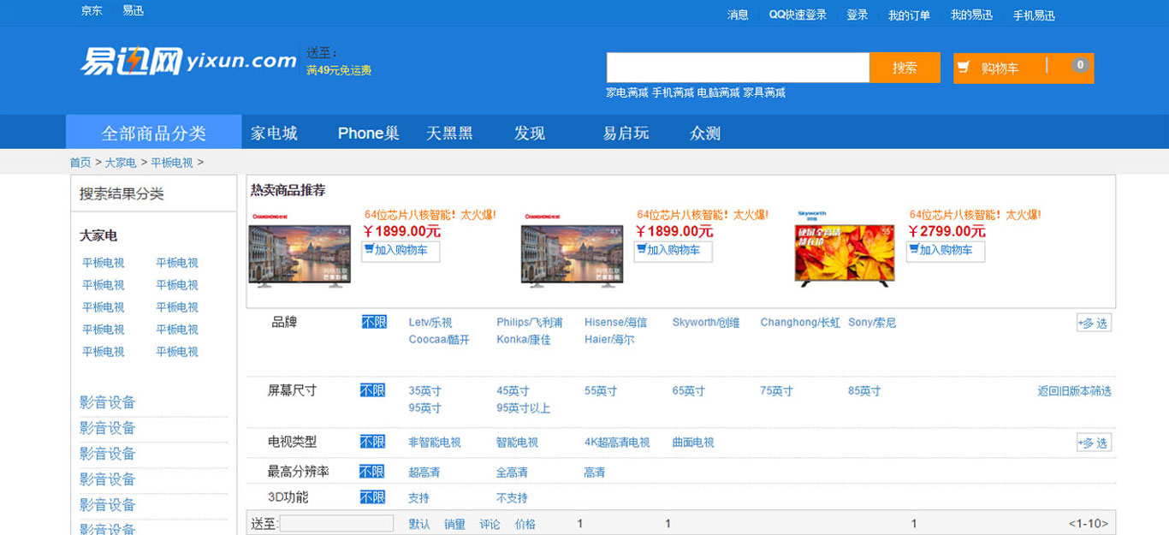The width and height of the screenshot is (1169, 535).
Task: Open 消息 messages link
Action: point(738,15)
